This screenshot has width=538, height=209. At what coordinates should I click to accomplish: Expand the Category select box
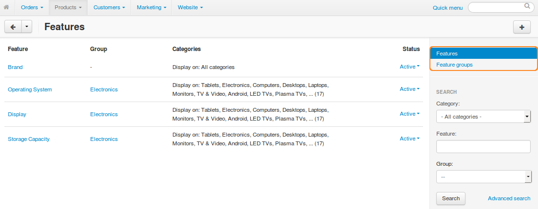483,117
